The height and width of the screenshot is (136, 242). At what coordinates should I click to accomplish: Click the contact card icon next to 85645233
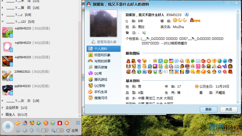coord(186,14)
